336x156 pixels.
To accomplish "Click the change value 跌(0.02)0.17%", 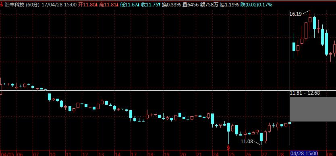I will [256, 5].
